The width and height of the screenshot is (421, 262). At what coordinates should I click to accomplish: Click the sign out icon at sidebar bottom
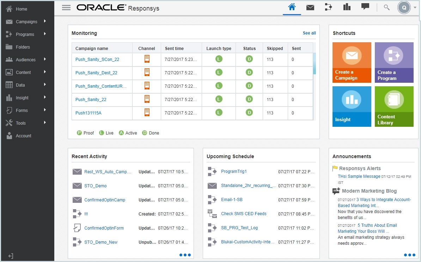(11, 256)
